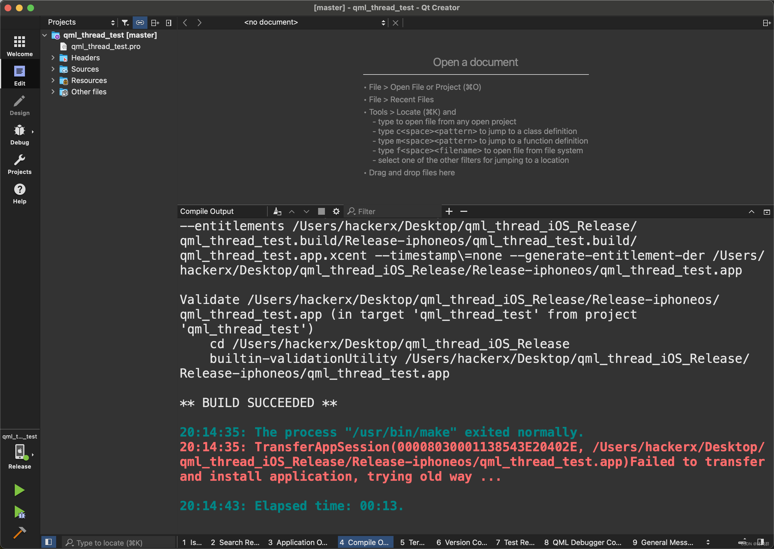Expand the Headers folder
The height and width of the screenshot is (549, 774).
(53, 58)
